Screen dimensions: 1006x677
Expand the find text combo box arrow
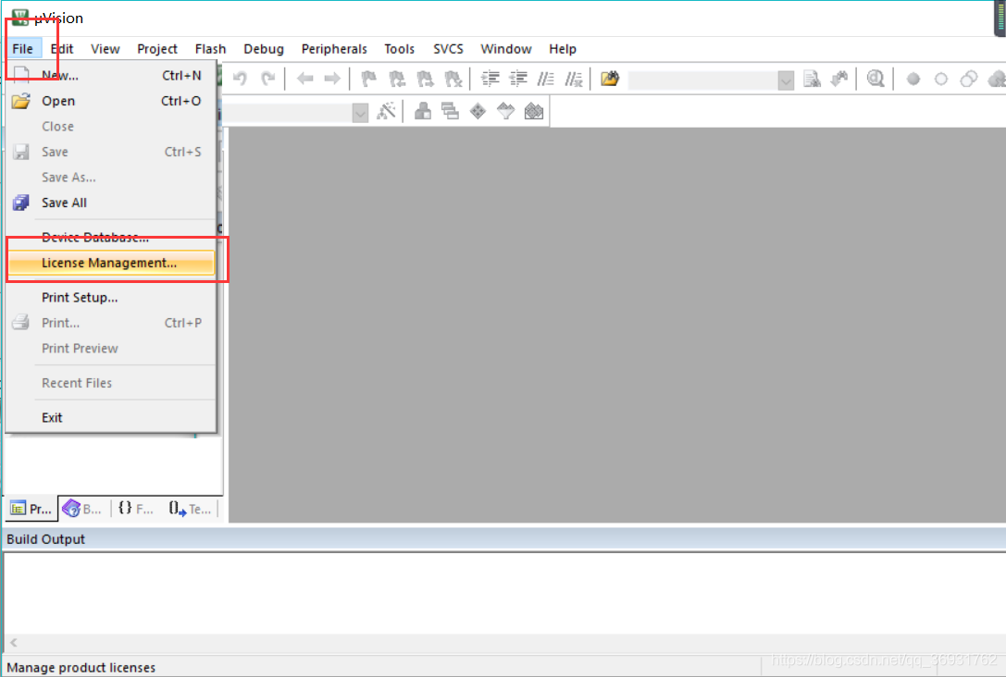click(x=786, y=80)
